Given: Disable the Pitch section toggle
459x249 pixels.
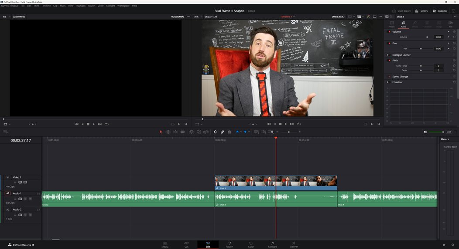Looking at the screenshot, I should click(389, 61).
